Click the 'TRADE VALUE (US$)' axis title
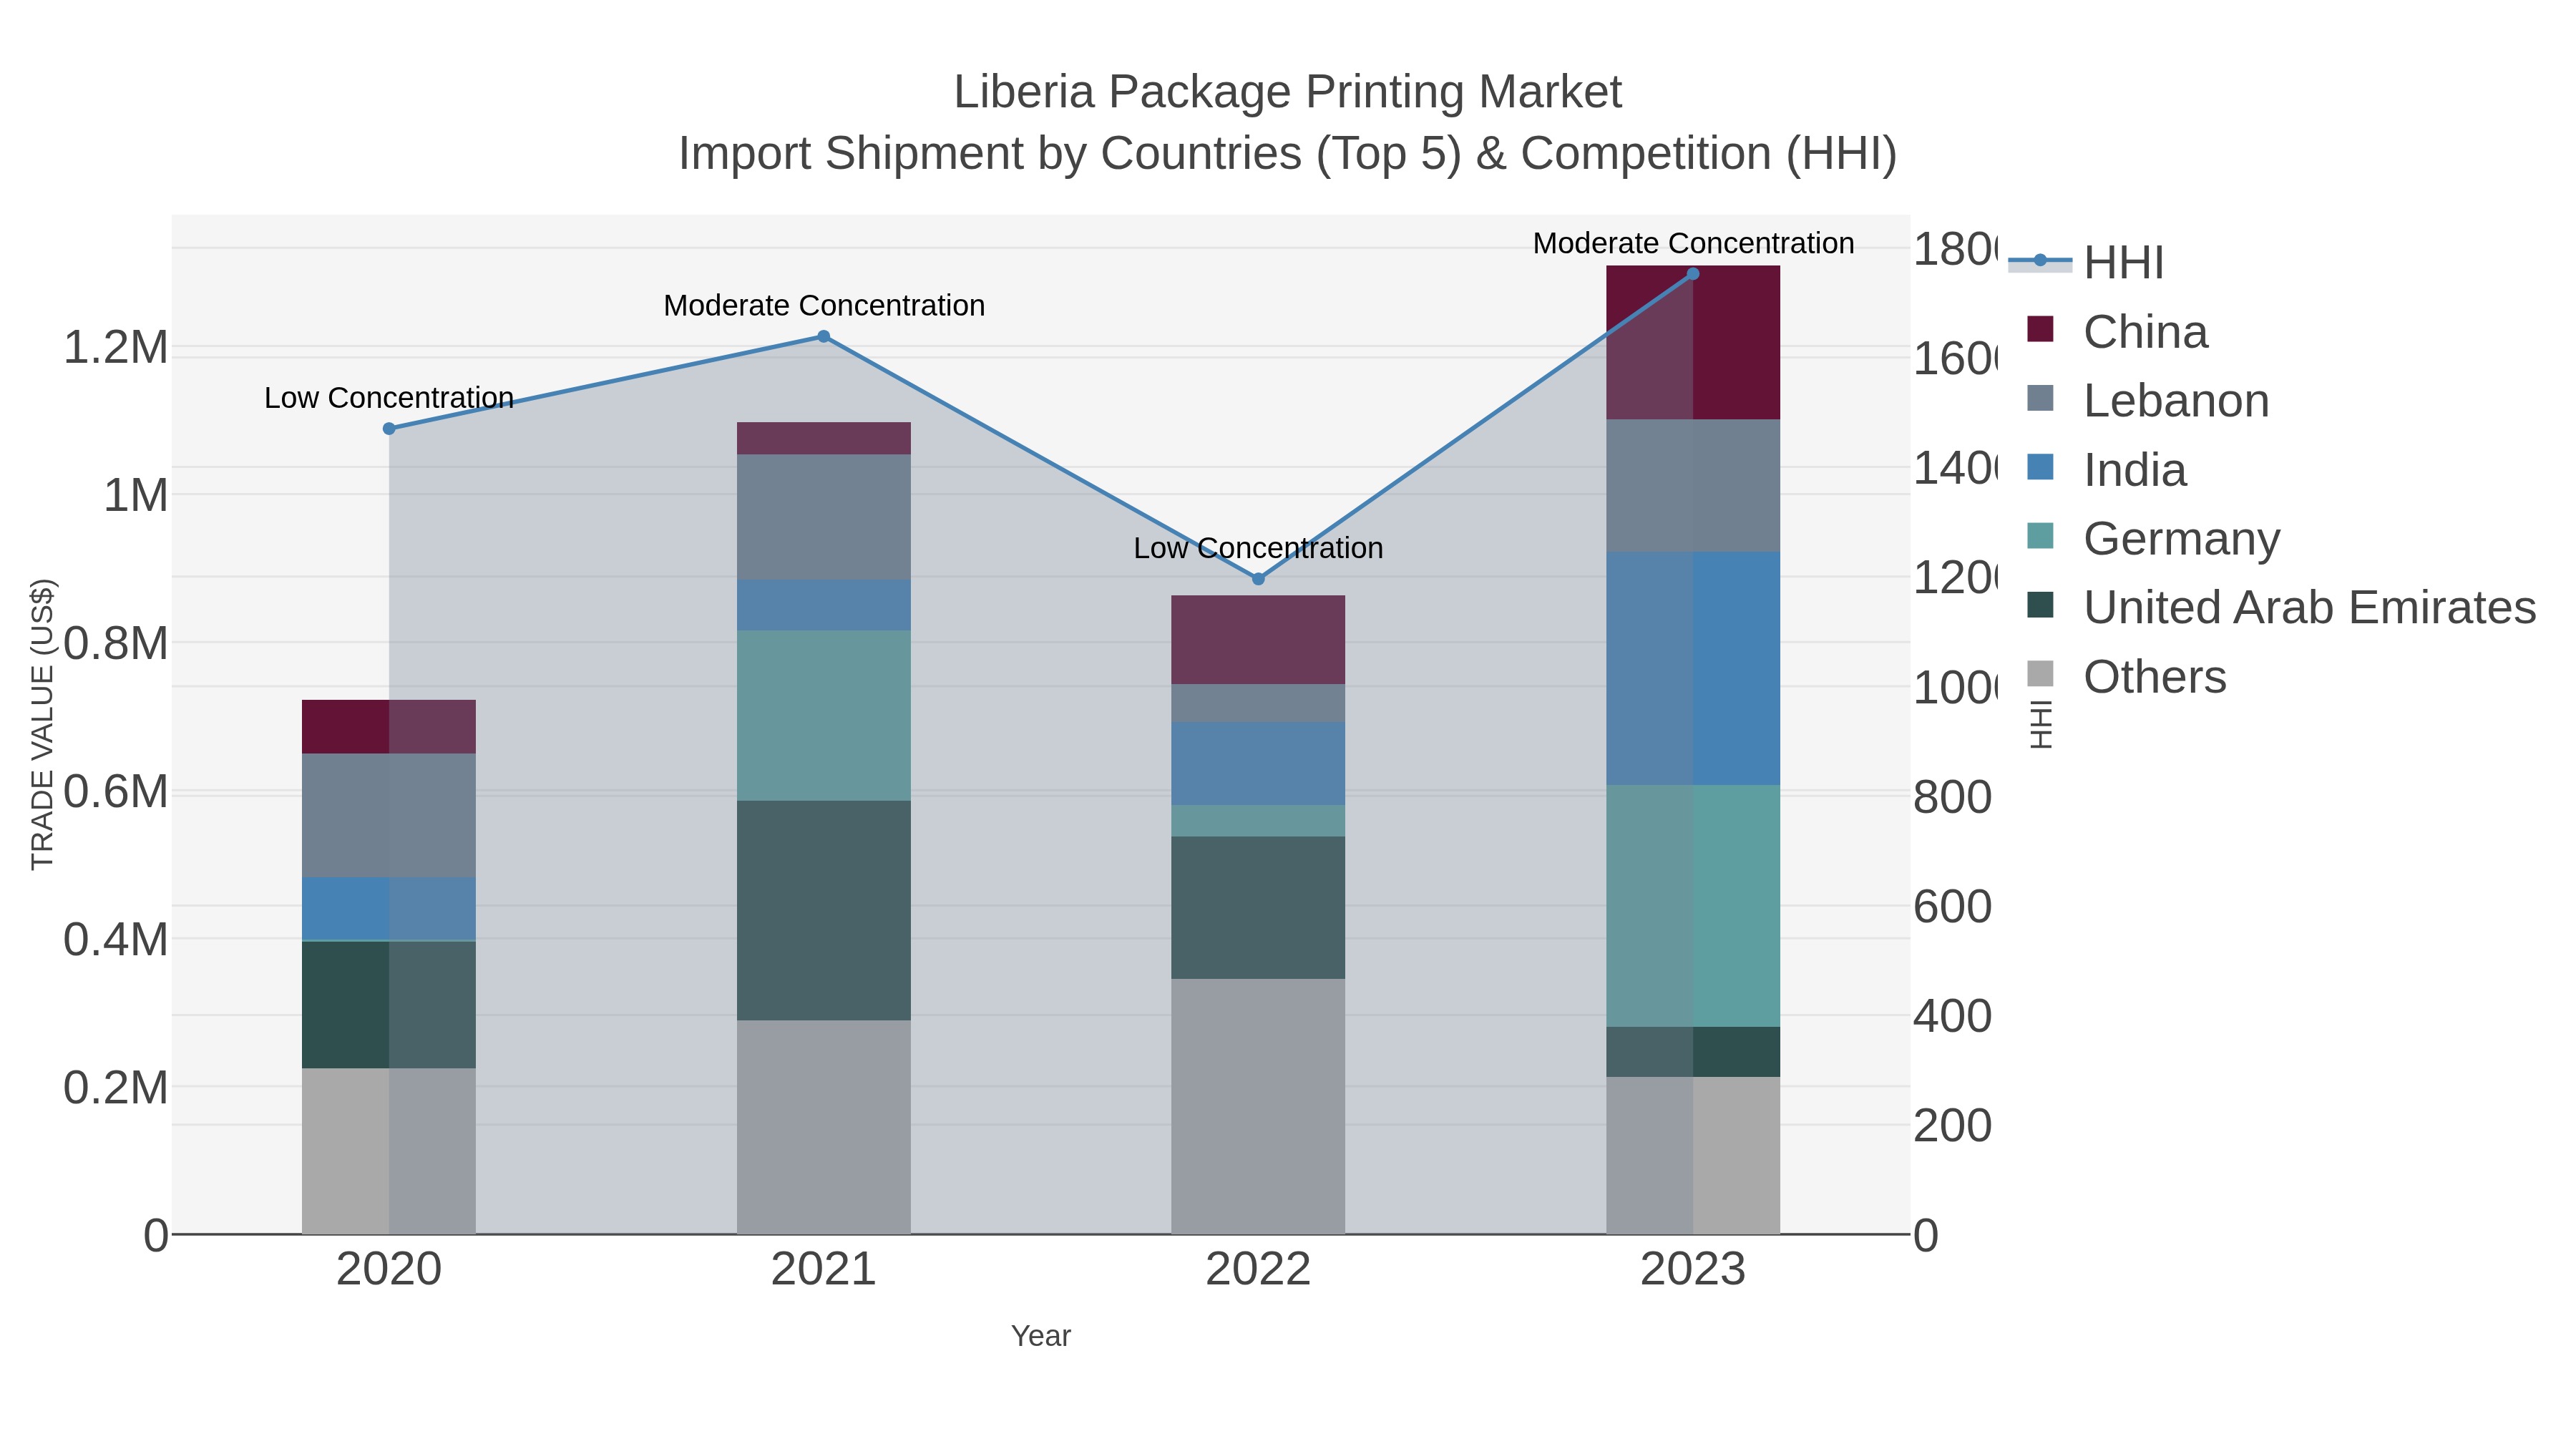 coord(43,724)
